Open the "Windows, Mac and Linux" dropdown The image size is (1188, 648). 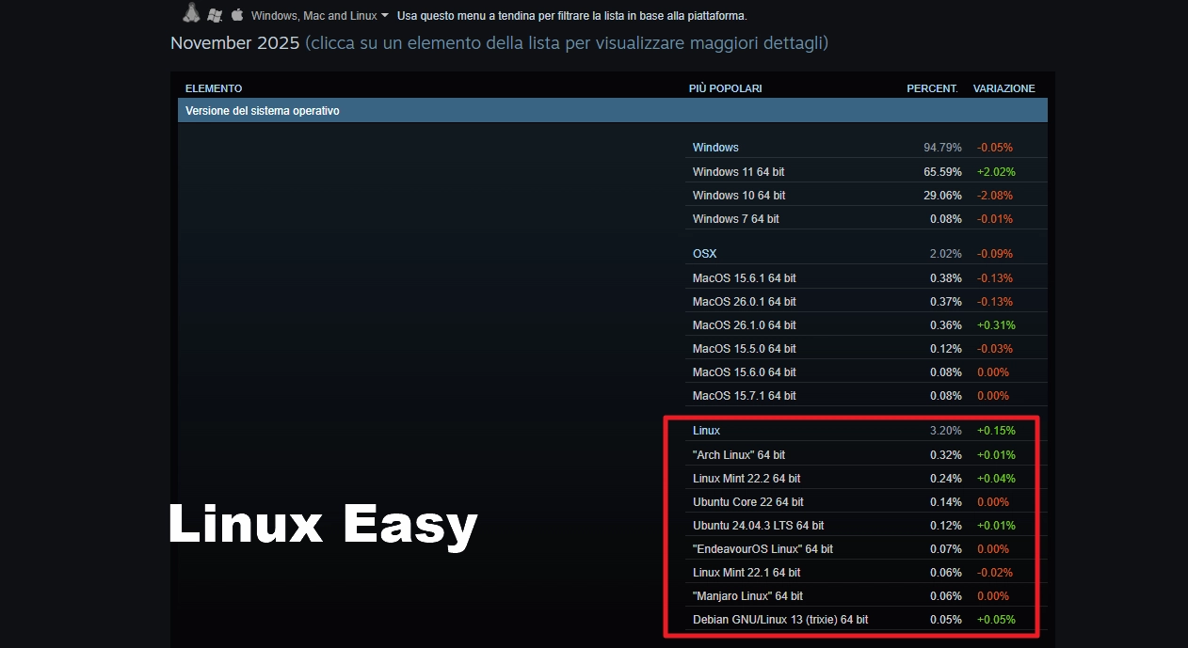(x=319, y=16)
